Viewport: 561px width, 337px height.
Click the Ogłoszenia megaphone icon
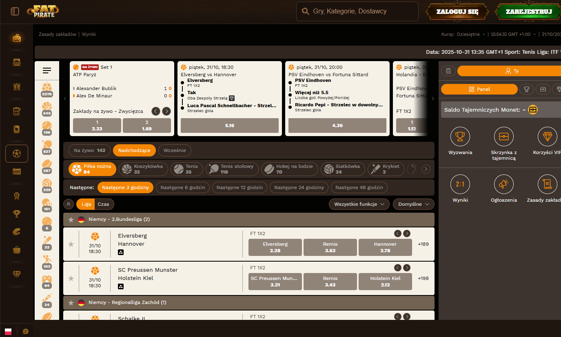(503, 184)
